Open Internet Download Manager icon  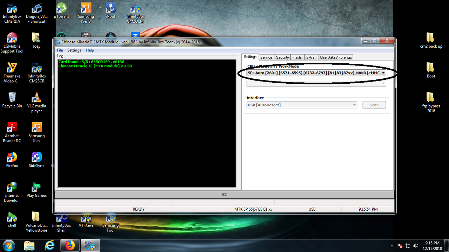click(12, 192)
